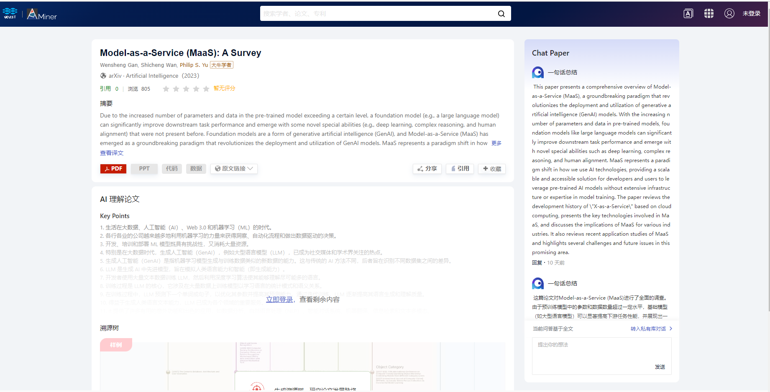The width and height of the screenshot is (770, 392).
Task: Click the AMiner logo
Action: (x=42, y=14)
